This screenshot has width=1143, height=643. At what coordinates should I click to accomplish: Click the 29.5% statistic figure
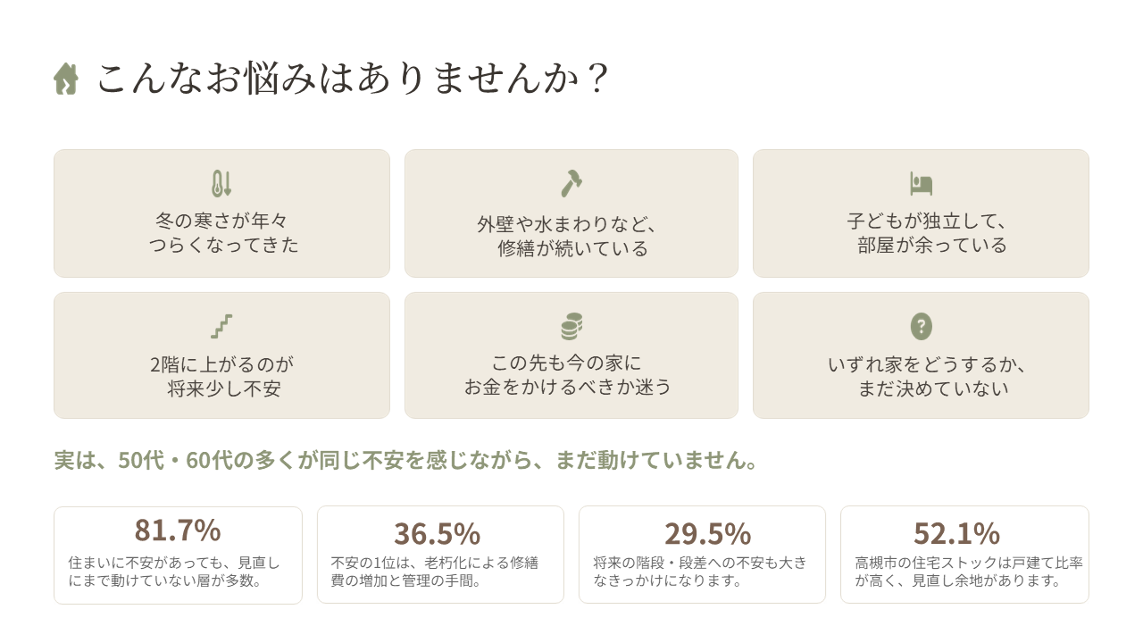pos(707,533)
